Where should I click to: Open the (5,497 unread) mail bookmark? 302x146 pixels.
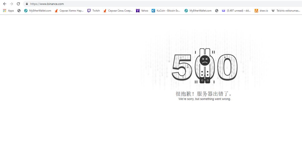[x=236, y=11]
